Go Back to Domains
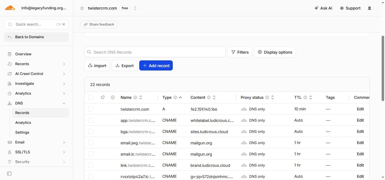The width and height of the screenshot is (385, 180). 37,37
